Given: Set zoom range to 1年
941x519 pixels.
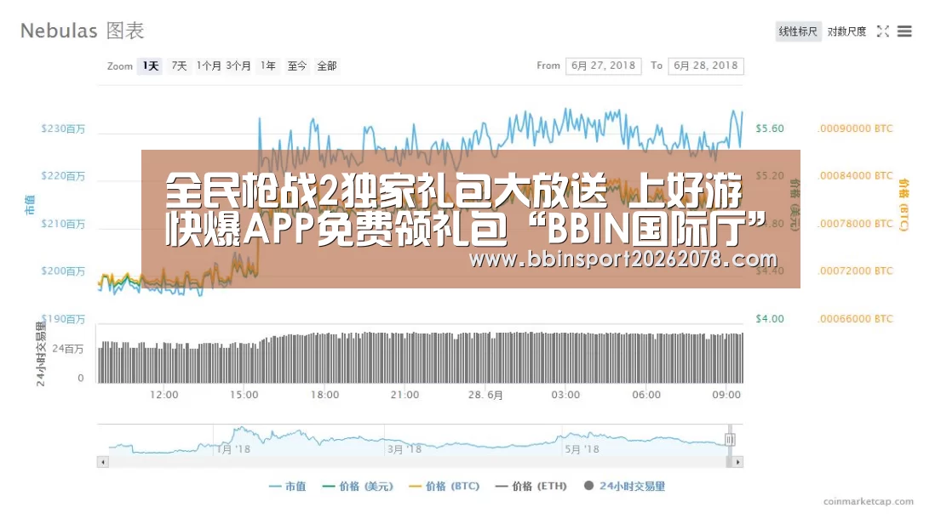Looking at the screenshot, I should click(x=267, y=66).
